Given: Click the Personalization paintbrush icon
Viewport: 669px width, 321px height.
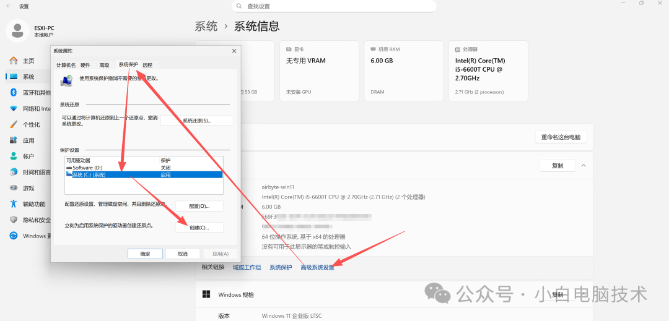Looking at the screenshot, I should click(x=13, y=124).
